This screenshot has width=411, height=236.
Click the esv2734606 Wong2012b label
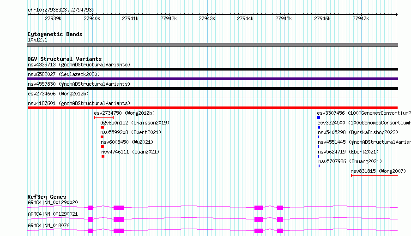pos(58,94)
